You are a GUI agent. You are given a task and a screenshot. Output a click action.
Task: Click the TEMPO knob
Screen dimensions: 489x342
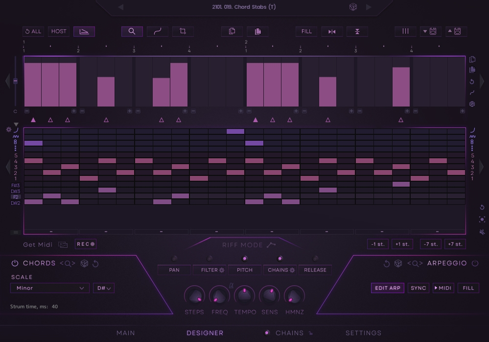(x=245, y=296)
